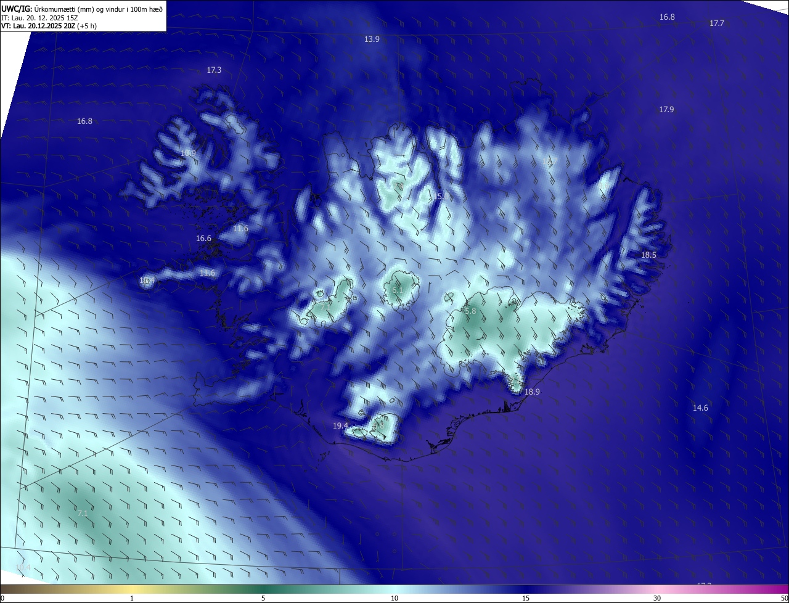Click the 5.8 value on Vatnajökull glacier
This screenshot has width=789, height=603.
pos(470,312)
